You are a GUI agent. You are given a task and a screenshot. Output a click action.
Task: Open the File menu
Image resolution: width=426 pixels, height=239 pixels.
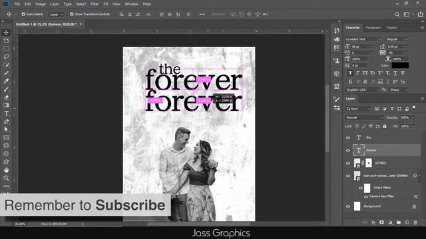(x=17, y=4)
